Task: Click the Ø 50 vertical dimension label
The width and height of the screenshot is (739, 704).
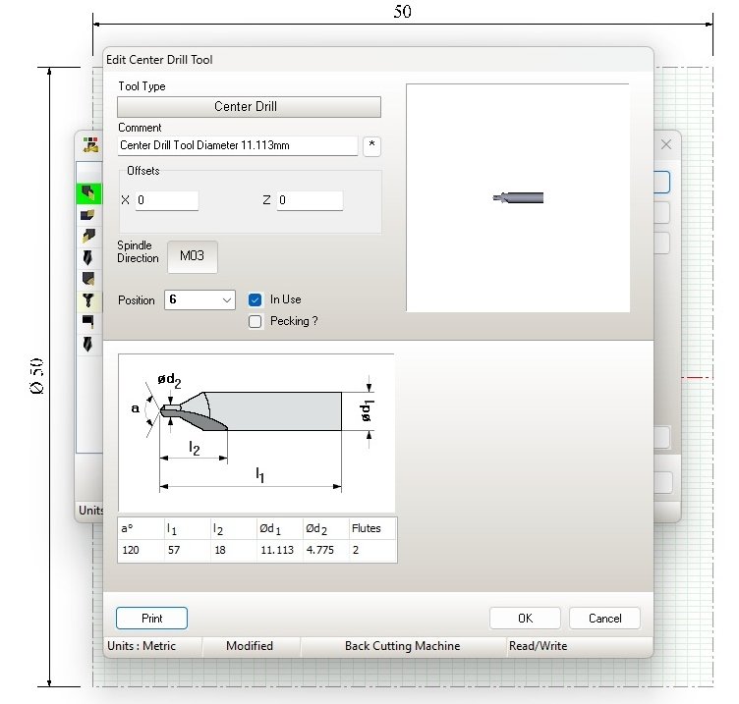Action: (36, 376)
